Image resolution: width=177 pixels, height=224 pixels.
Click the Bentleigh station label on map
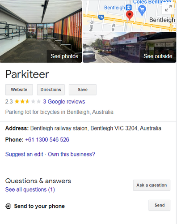[114, 8]
